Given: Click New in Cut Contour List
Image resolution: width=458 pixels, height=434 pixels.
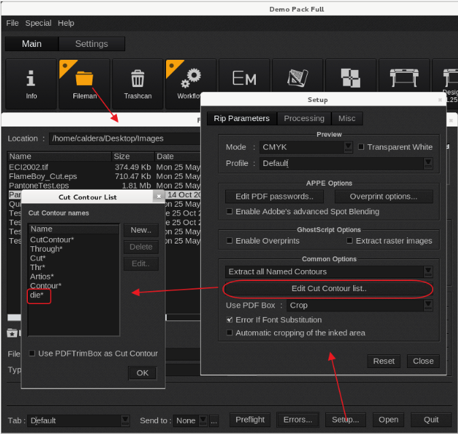Looking at the screenshot, I should (x=140, y=231).
